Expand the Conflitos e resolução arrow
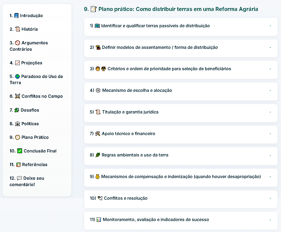This screenshot has width=281, height=232. pos(270,198)
